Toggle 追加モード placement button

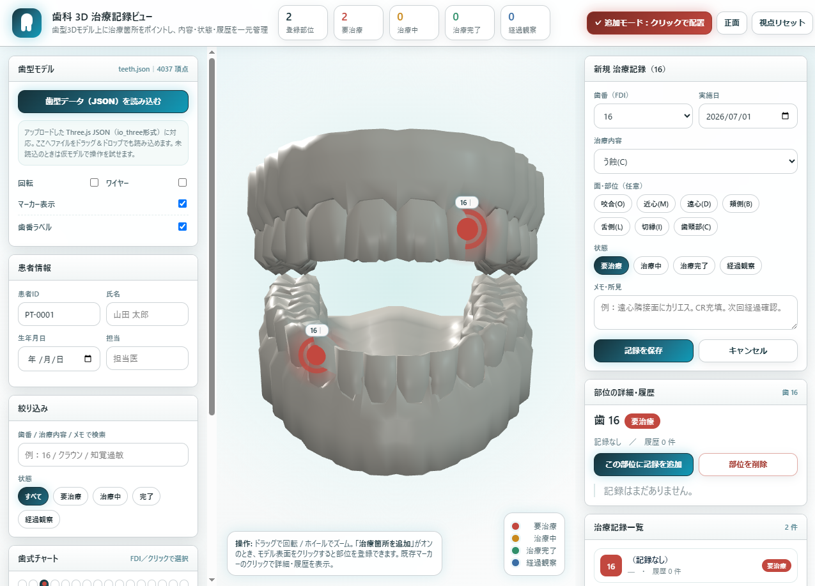(649, 23)
